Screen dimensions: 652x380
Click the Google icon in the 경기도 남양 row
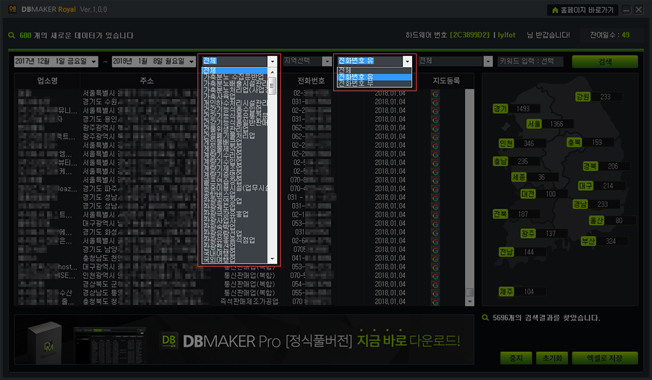[436, 250]
